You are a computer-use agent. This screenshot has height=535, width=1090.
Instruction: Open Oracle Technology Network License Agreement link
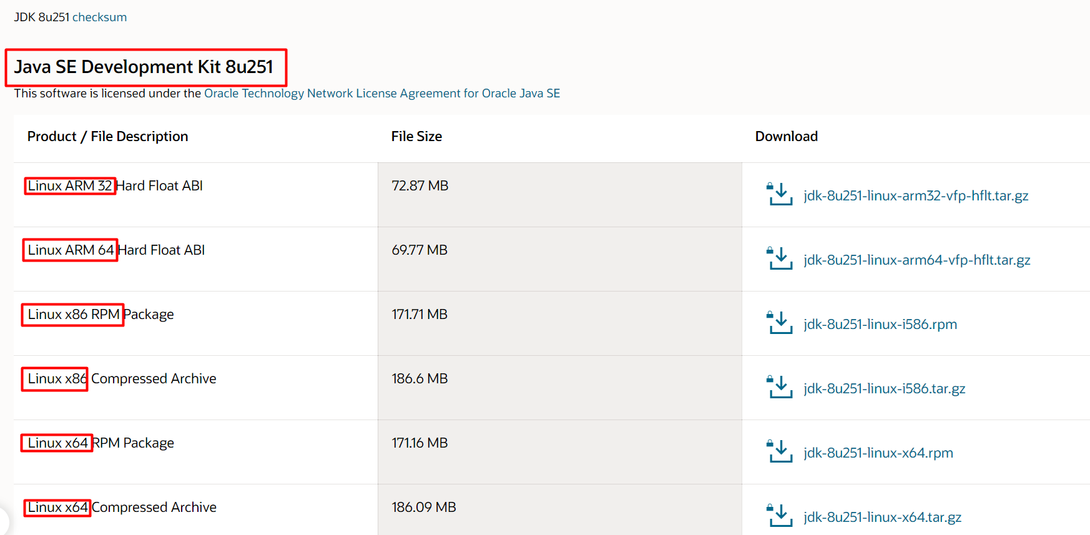pos(382,93)
